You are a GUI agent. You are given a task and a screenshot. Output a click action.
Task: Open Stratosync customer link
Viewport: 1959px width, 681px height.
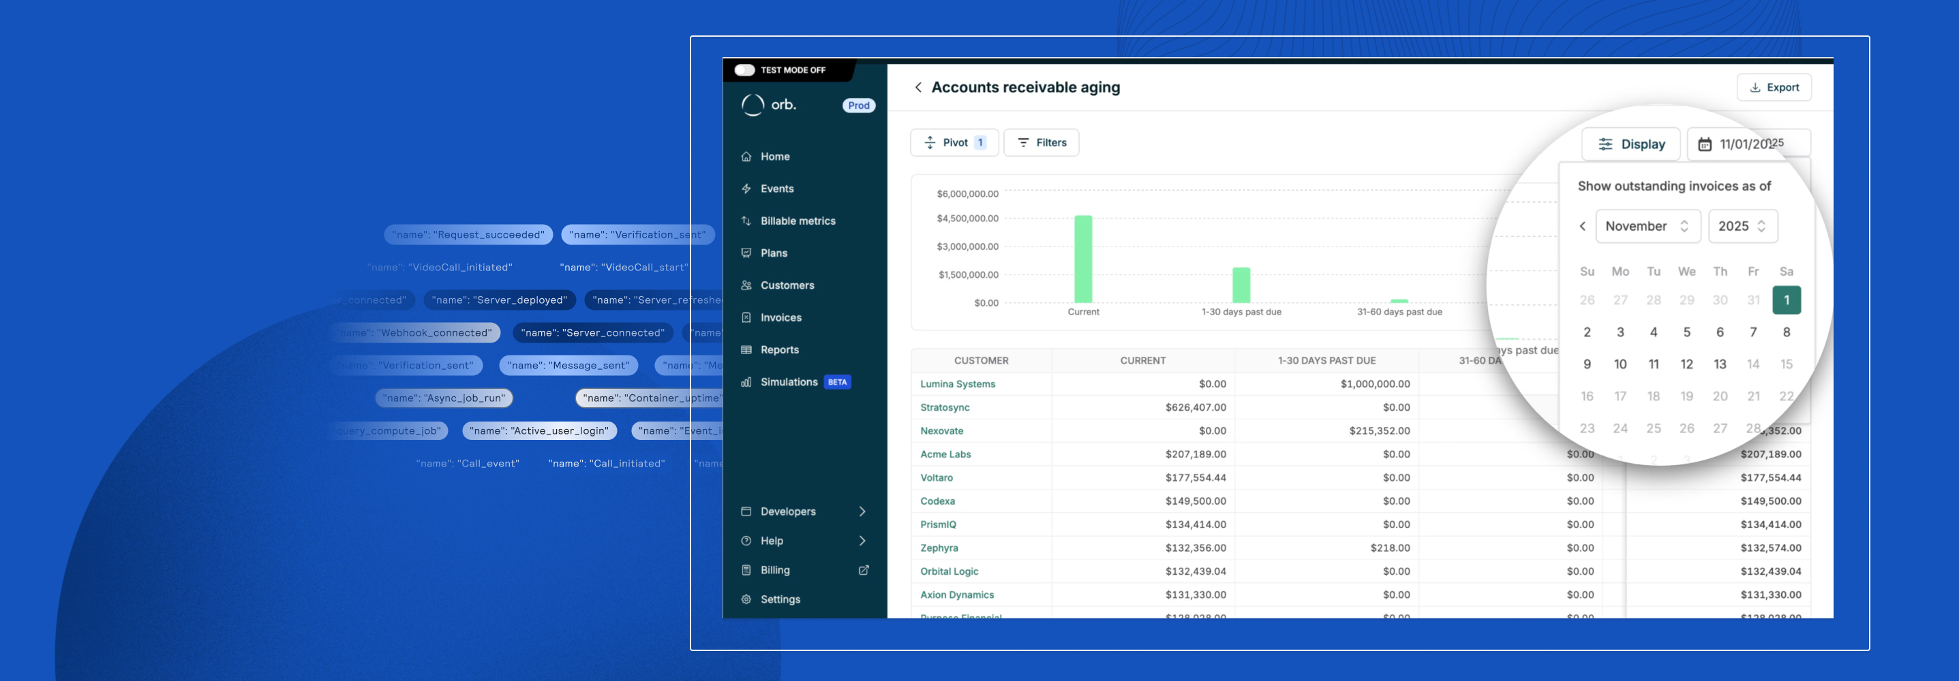pos(945,407)
